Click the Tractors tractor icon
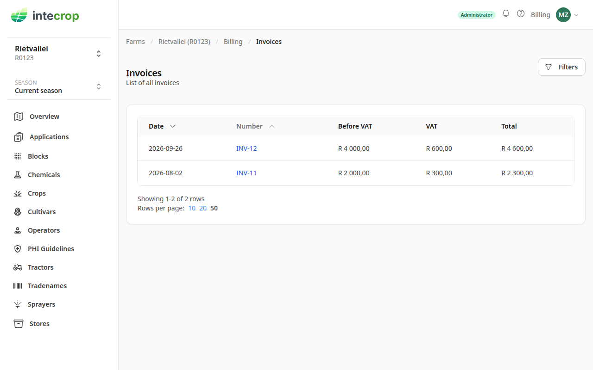 [x=18, y=267]
